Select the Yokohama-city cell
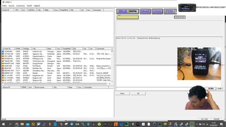 [x=38, y=61]
